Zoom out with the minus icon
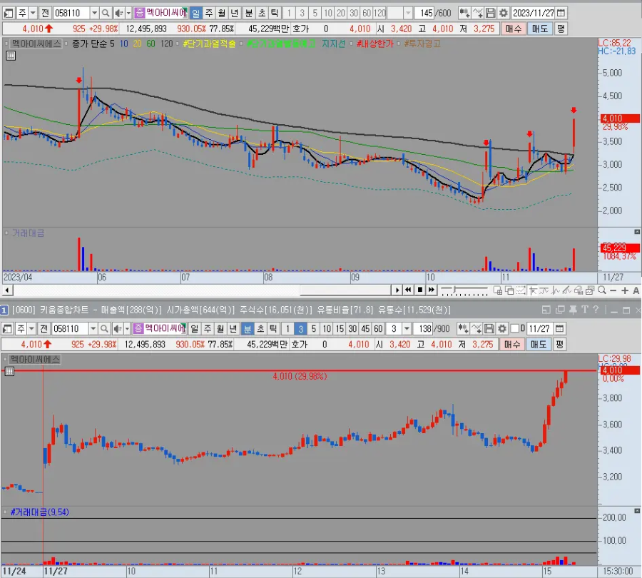This screenshot has width=642, height=578. pyautogui.click(x=613, y=290)
